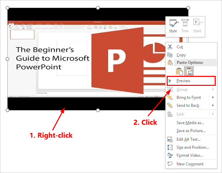The image size is (222, 173).
Task: Open the Video Style dropdown
Action: coord(173,26)
